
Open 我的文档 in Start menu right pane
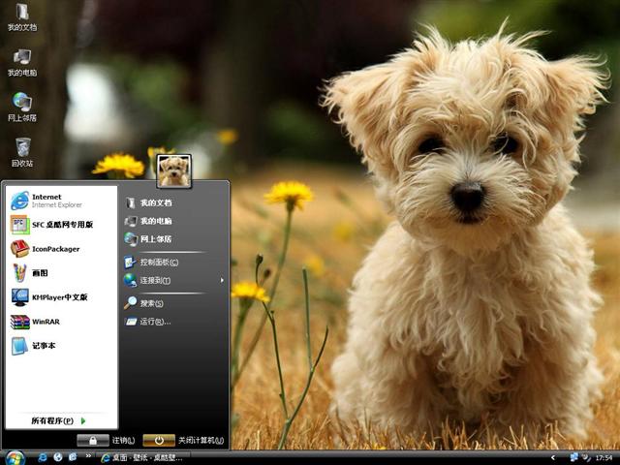pyautogui.click(x=155, y=203)
